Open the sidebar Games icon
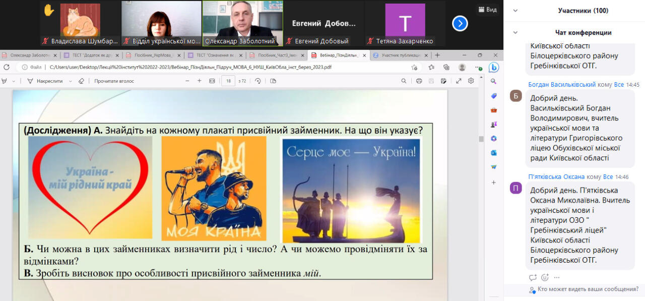Screen dimensions: 645x301 click(494, 124)
